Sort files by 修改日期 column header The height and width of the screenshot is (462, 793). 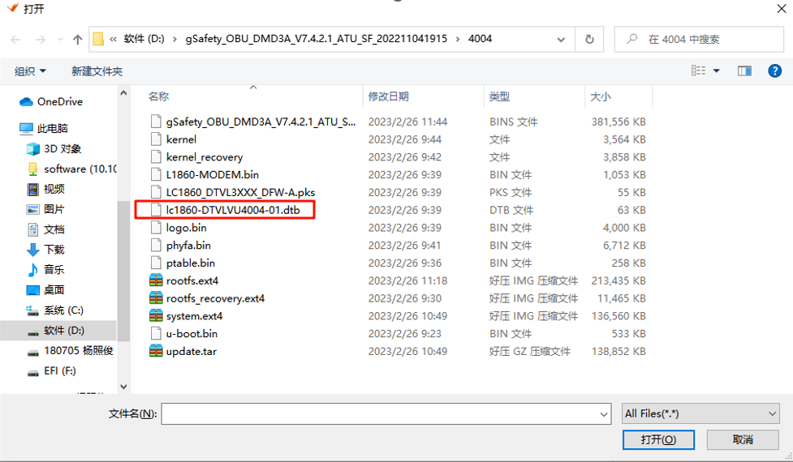coord(388,96)
